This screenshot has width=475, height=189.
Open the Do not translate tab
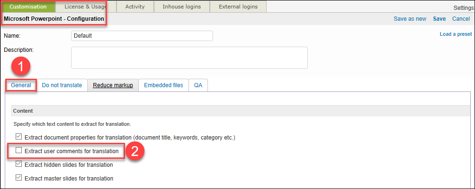pos(62,85)
